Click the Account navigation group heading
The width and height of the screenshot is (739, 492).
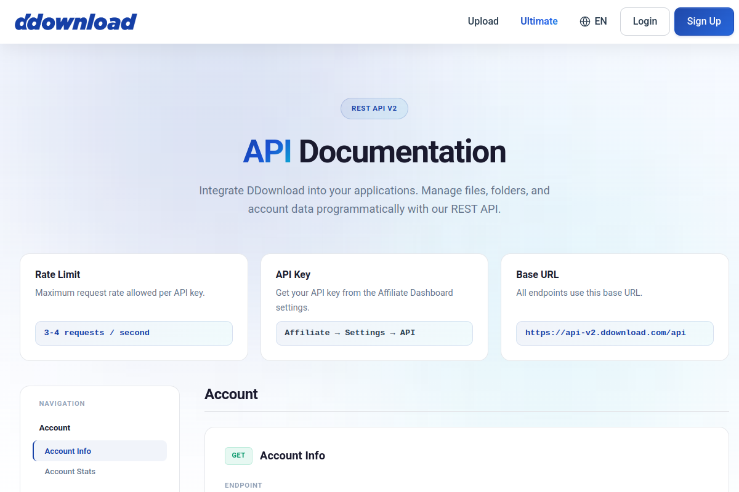click(x=55, y=428)
